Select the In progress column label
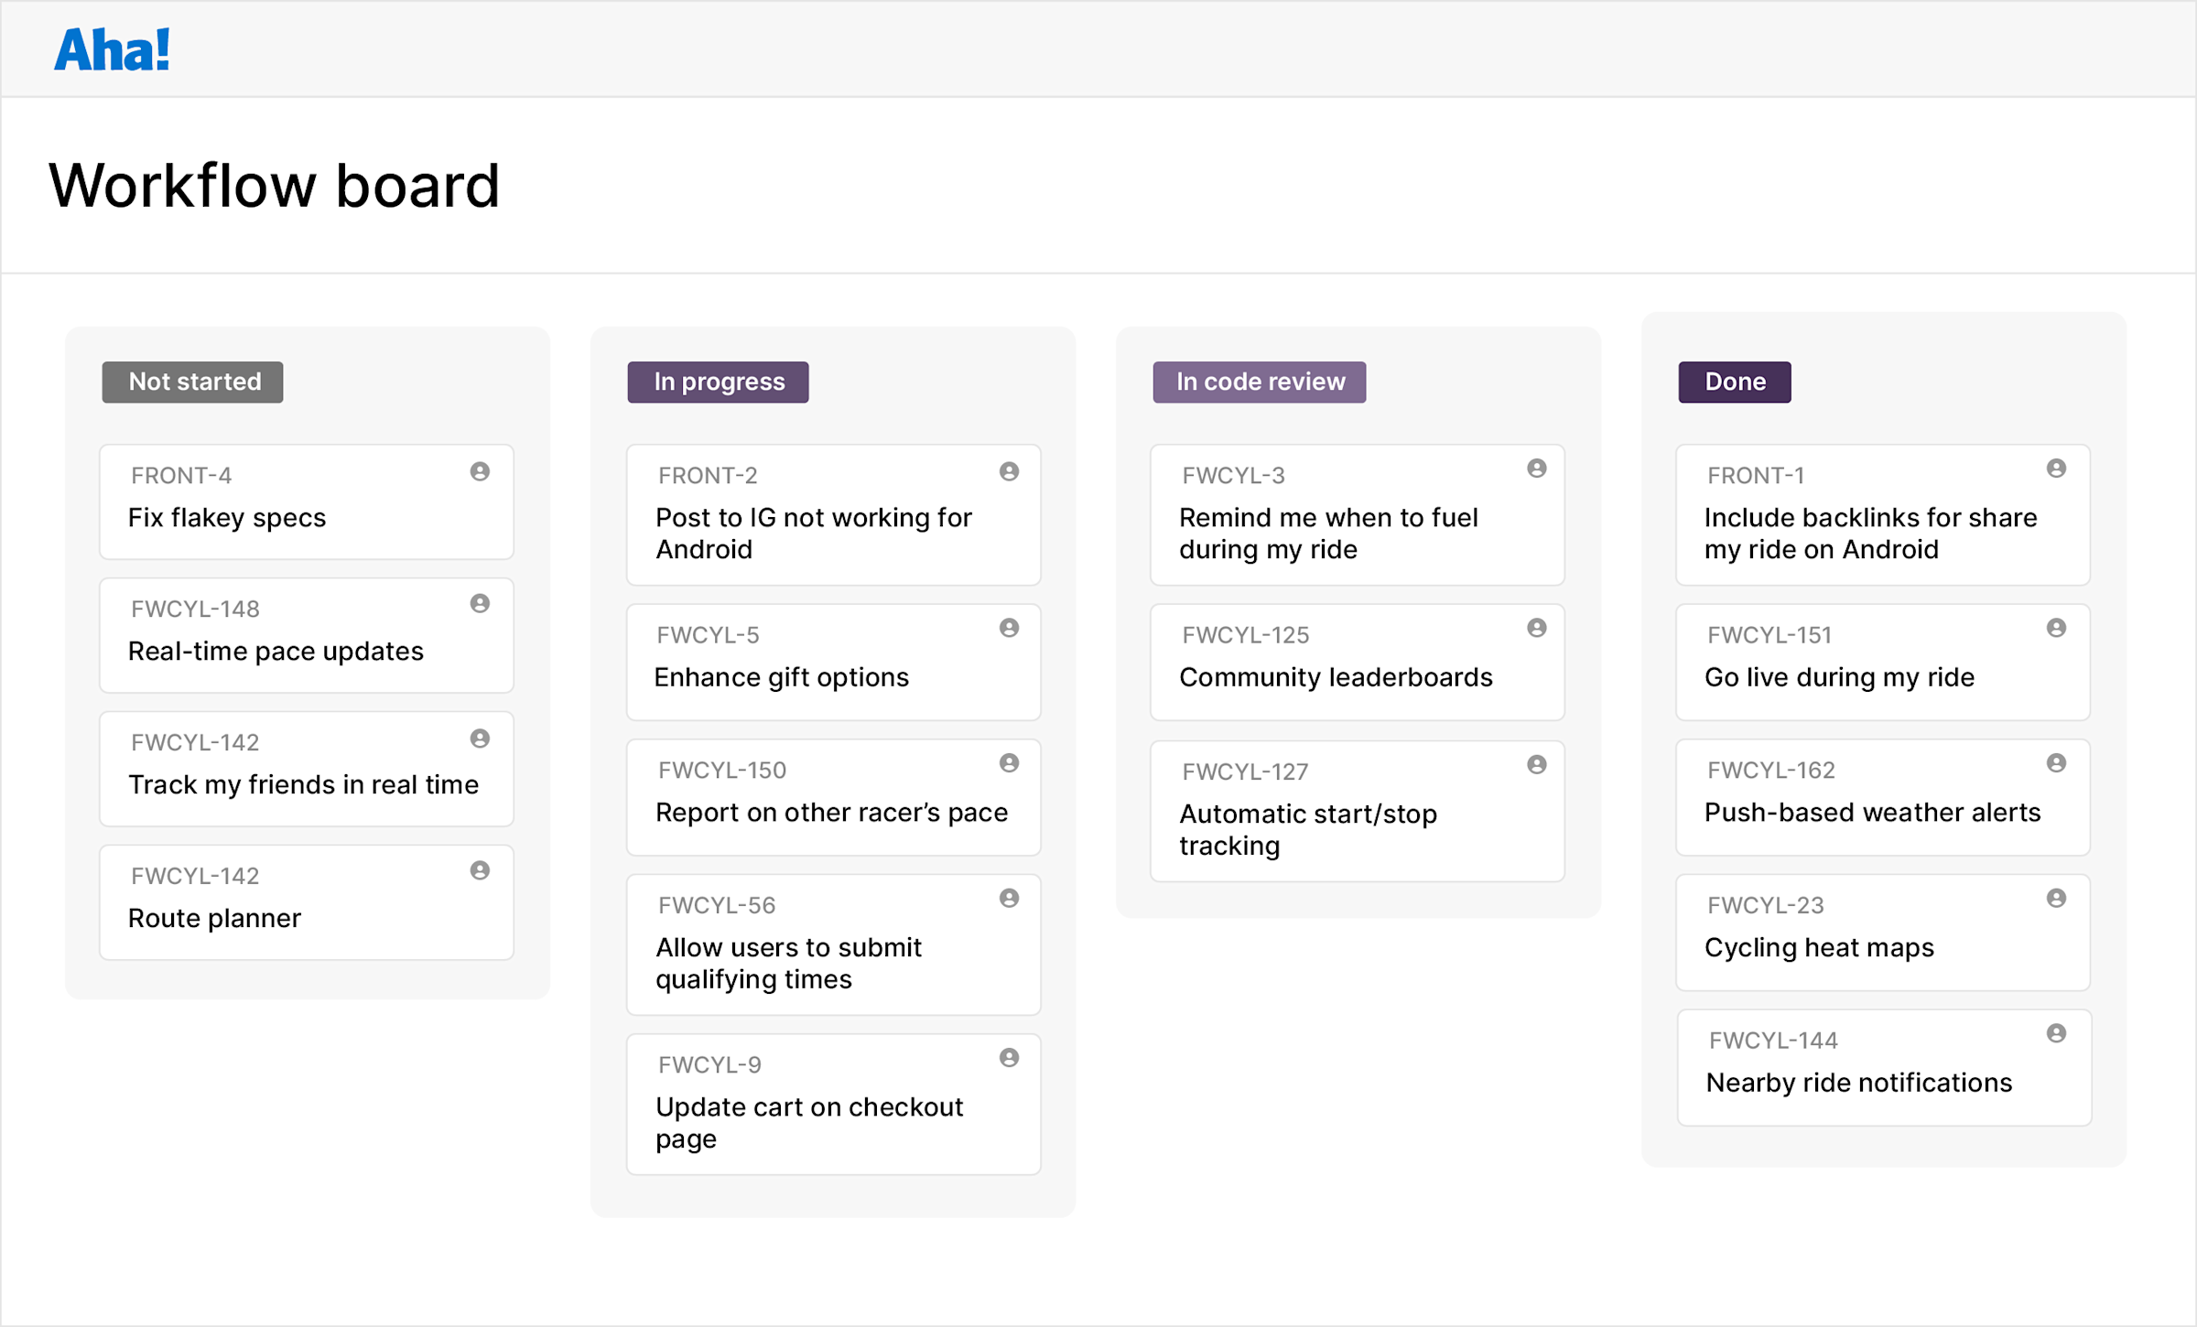The image size is (2197, 1327). coord(718,382)
